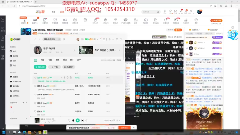Collapse the 创建的歌单 section
The width and height of the screenshot is (240, 135).
point(26,103)
